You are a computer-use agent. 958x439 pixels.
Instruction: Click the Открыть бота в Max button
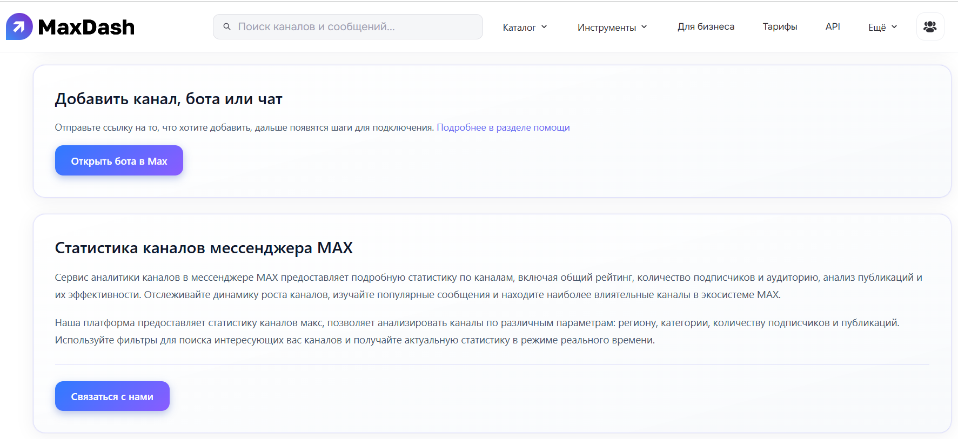coord(119,160)
